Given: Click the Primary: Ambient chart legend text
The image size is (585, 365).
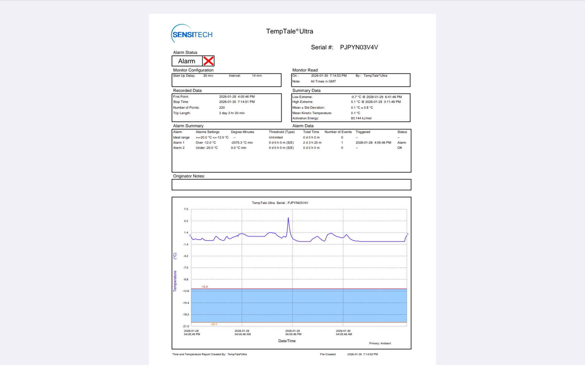Looking at the screenshot, I should pyautogui.click(x=380, y=343).
